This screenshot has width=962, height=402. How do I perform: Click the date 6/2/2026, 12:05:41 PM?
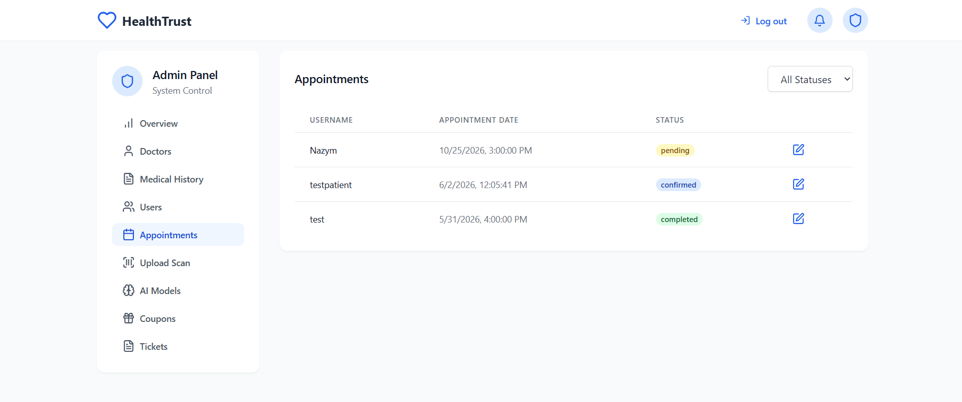coord(483,185)
